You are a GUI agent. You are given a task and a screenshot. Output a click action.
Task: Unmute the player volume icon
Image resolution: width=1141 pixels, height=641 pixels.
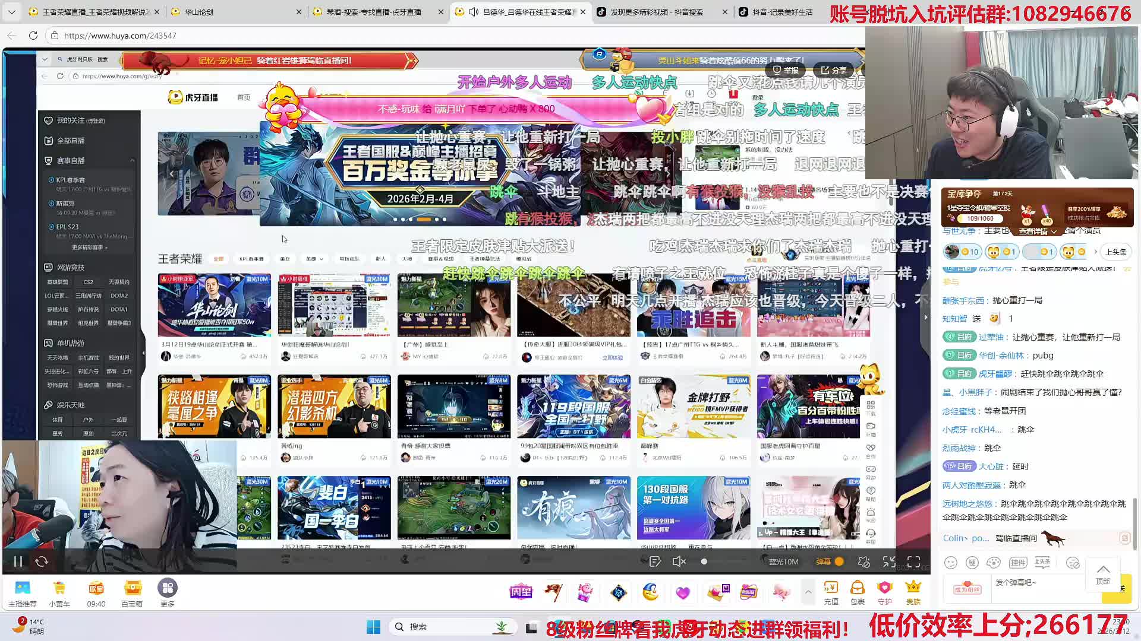pos(679,561)
